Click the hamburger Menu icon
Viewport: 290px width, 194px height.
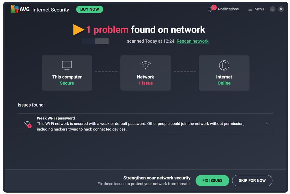click(x=250, y=9)
